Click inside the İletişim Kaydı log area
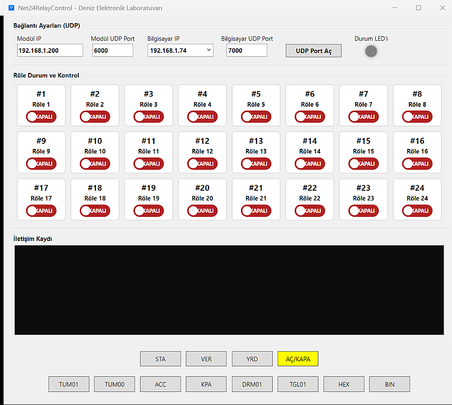Screen dimensions: 452x405 229,290
